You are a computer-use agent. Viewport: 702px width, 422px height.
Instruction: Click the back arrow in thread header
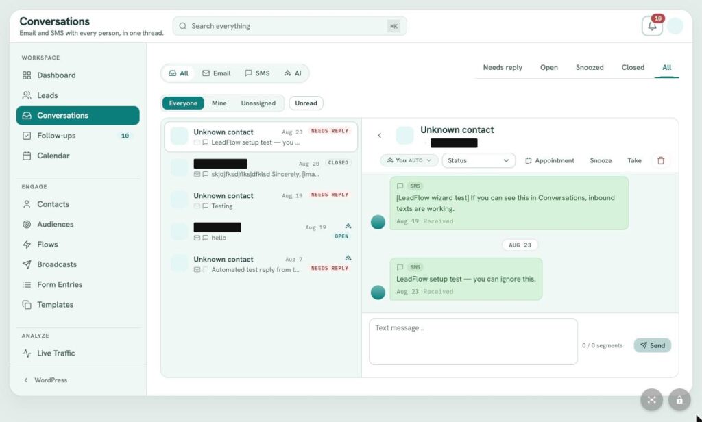(x=379, y=135)
